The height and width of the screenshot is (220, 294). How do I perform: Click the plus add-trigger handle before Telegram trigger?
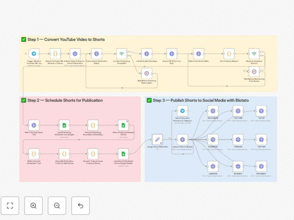(x=26, y=54)
